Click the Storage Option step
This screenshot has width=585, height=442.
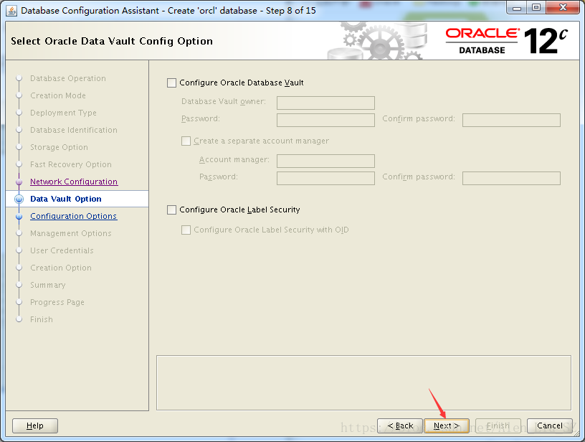coord(59,147)
